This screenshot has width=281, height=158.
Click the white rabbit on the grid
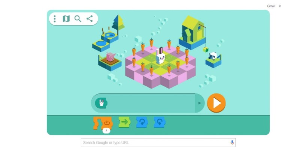click(x=160, y=56)
